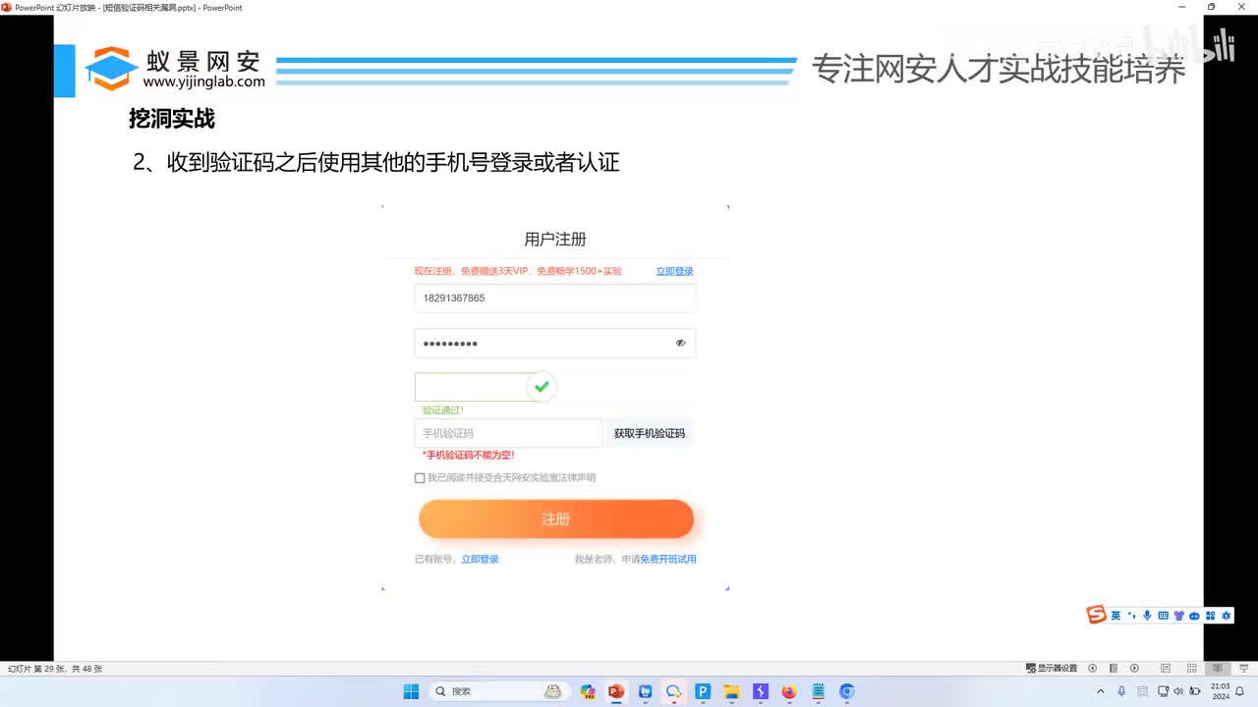The image size is (1258, 707).
Task: Open the slideshow pointer options icon
Action: pyautogui.click(x=1114, y=668)
